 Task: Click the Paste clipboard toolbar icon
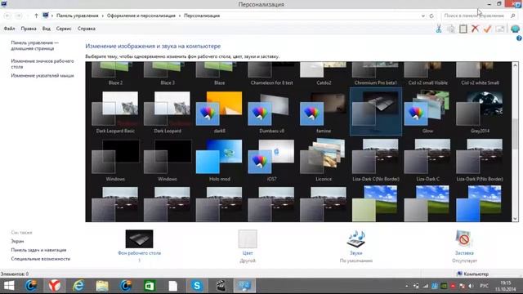[463, 29]
